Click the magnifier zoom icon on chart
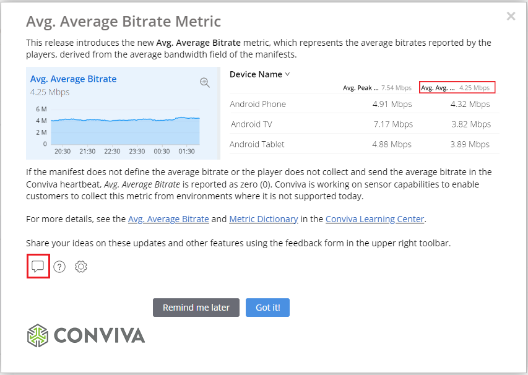 tap(205, 82)
